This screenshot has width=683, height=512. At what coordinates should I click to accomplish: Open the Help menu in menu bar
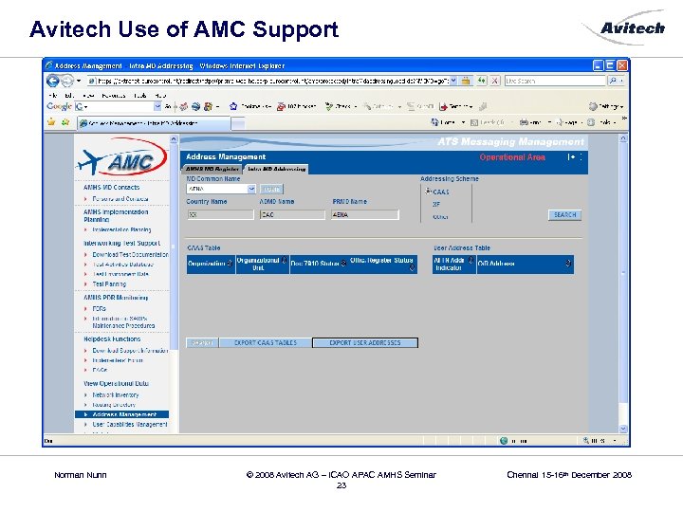(160, 96)
